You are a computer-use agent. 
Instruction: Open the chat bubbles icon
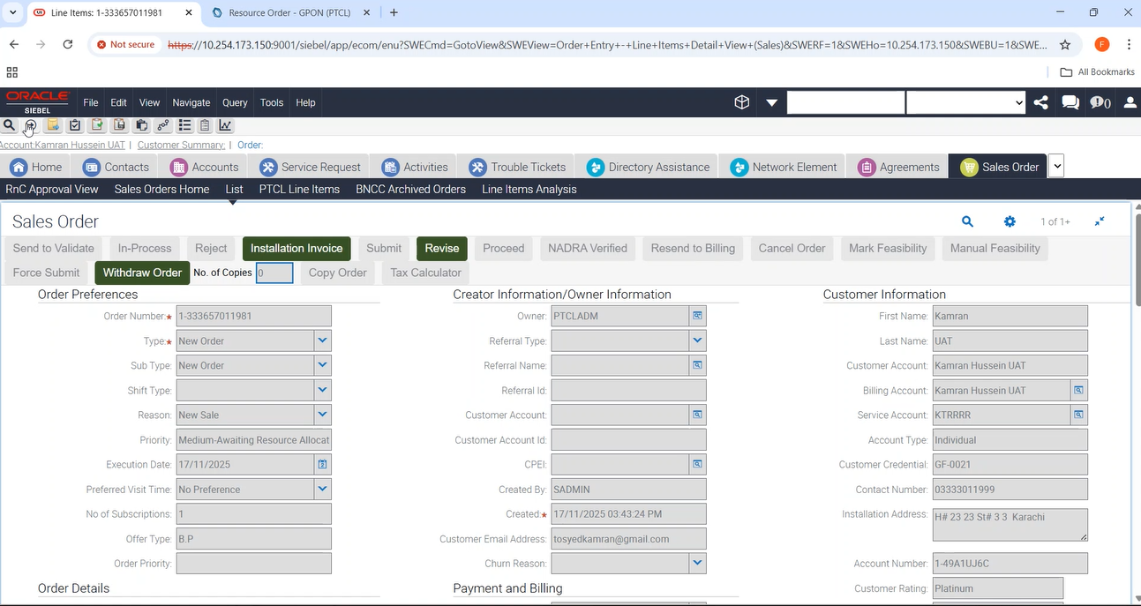(1070, 102)
